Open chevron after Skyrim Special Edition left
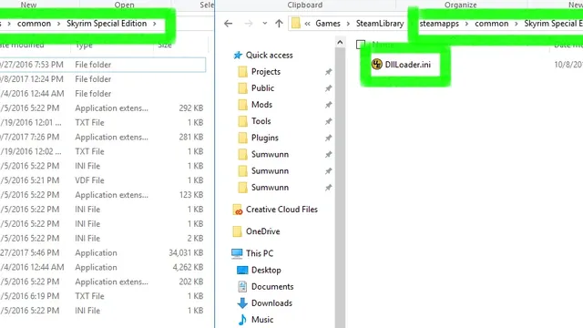 tap(154, 24)
